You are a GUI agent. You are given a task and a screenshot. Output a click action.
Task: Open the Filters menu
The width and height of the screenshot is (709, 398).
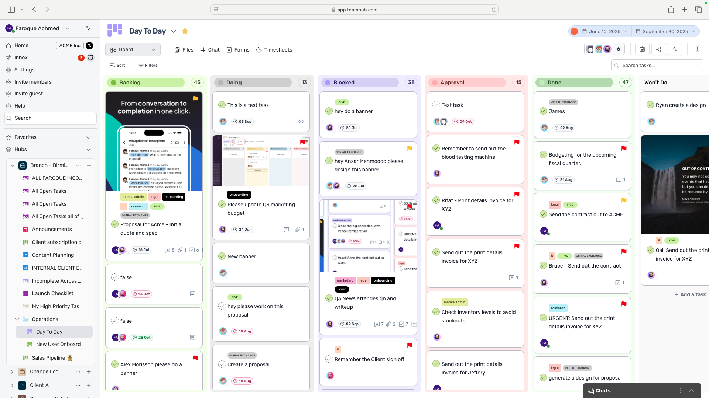[x=148, y=65]
